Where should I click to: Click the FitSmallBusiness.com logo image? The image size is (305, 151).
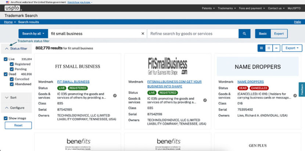point(168,66)
